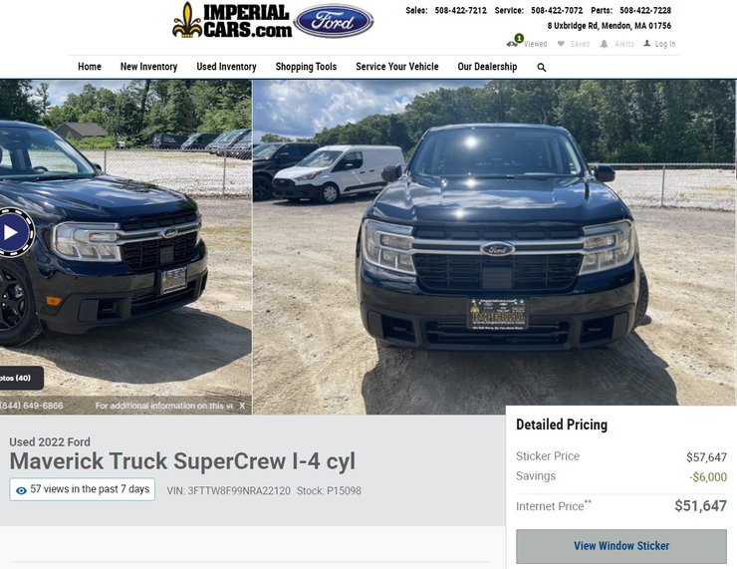737x569 pixels.
Task: Open the Used Inventory menu
Action: pyautogui.click(x=226, y=67)
